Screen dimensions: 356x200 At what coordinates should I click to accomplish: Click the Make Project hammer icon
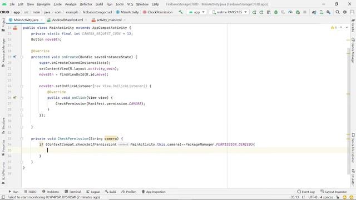point(180,12)
